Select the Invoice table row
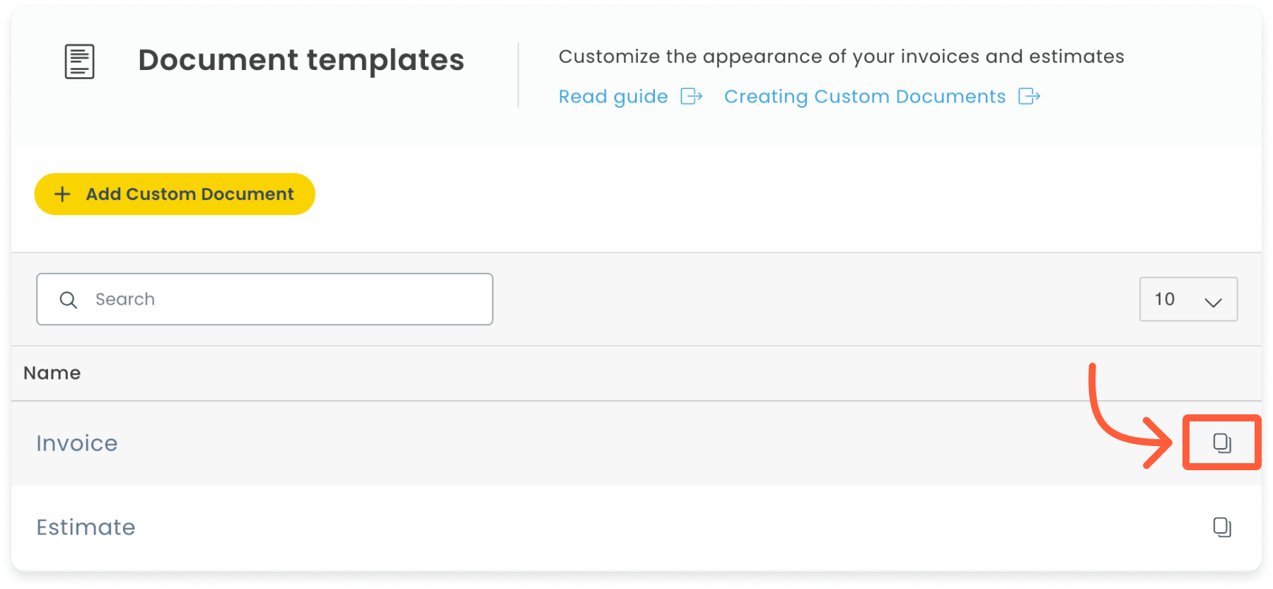This screenshot has width=1273, height=589. (x=636, y=443)
